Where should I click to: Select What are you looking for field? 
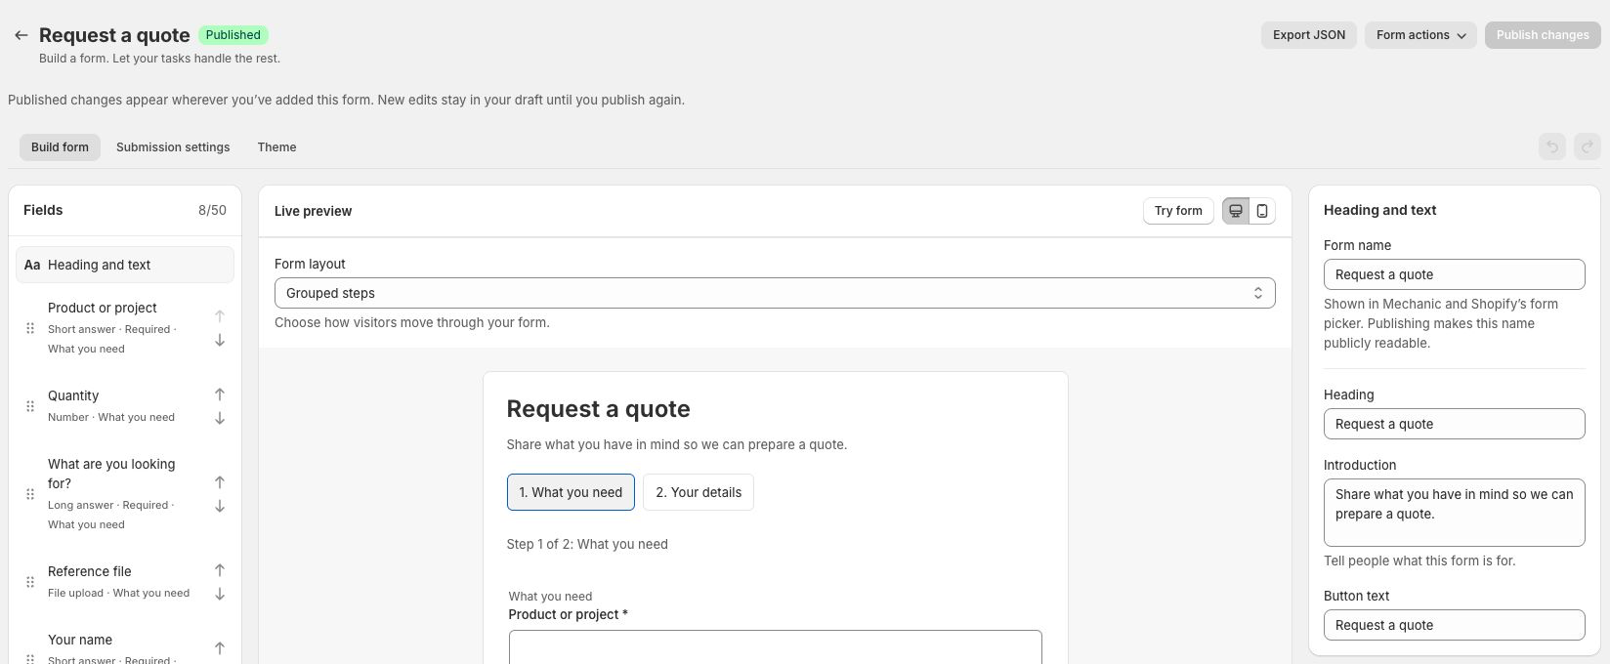click(x=112, y=494)
